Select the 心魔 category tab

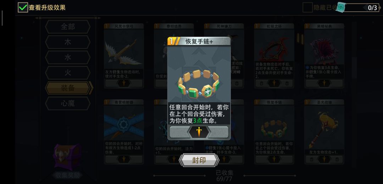68,104
